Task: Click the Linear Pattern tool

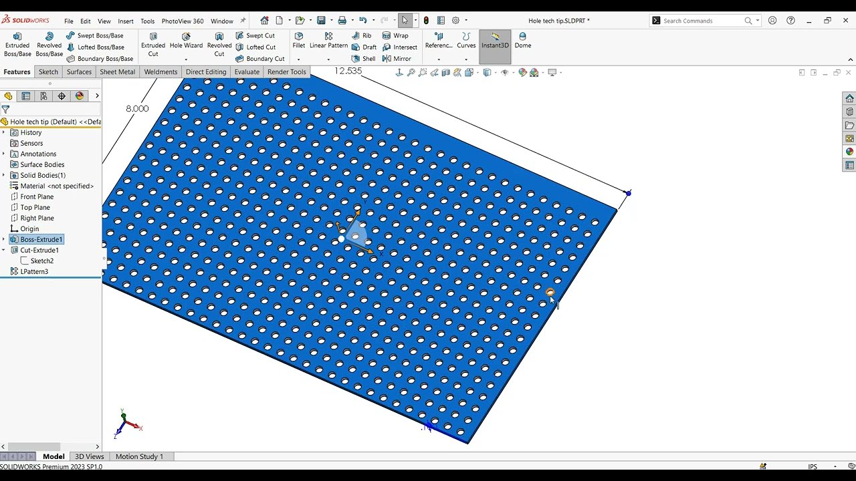Action: (328, 41)
